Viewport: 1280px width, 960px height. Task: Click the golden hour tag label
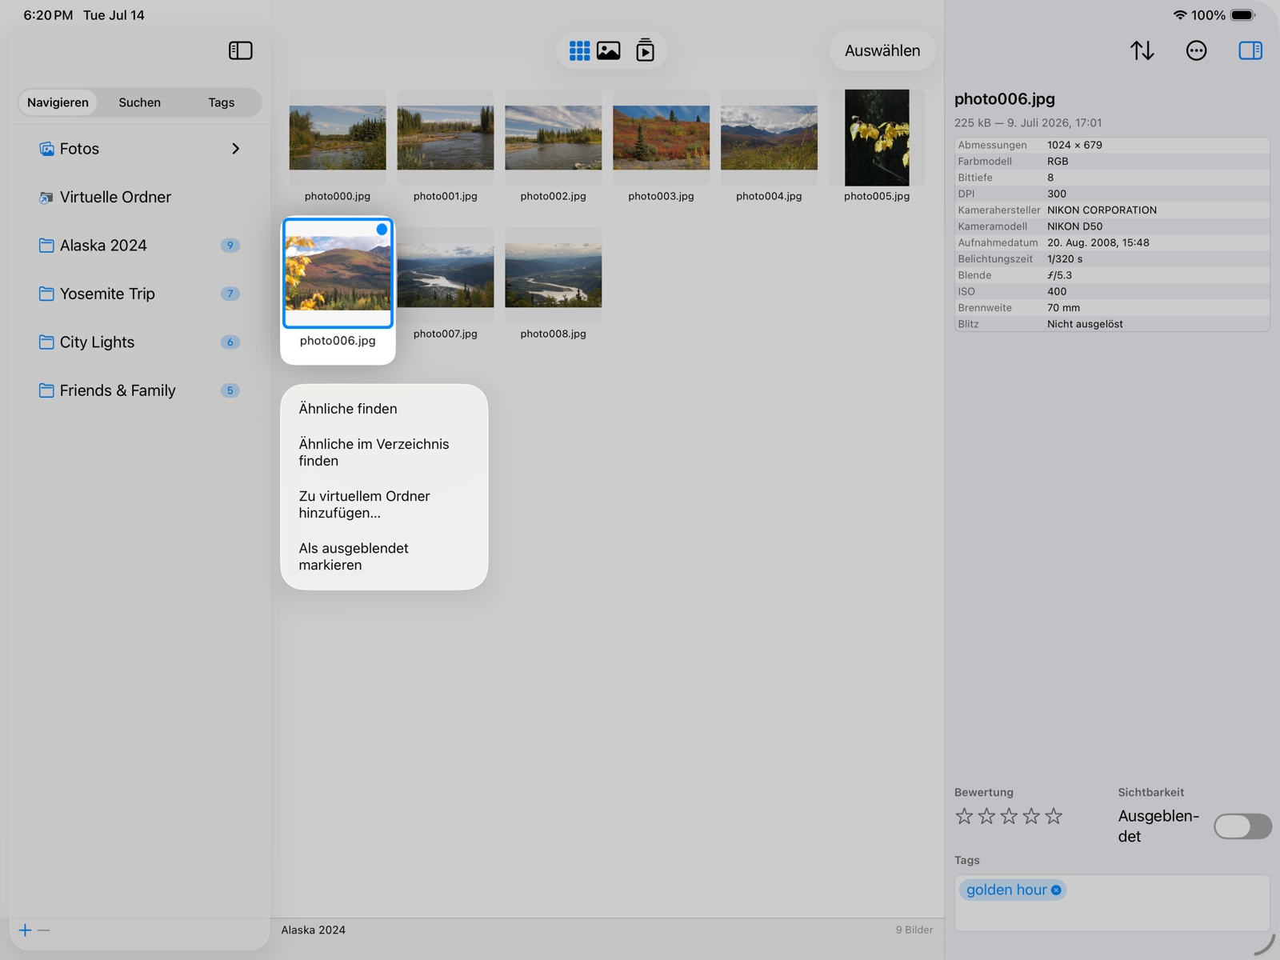click(1006, 890)
